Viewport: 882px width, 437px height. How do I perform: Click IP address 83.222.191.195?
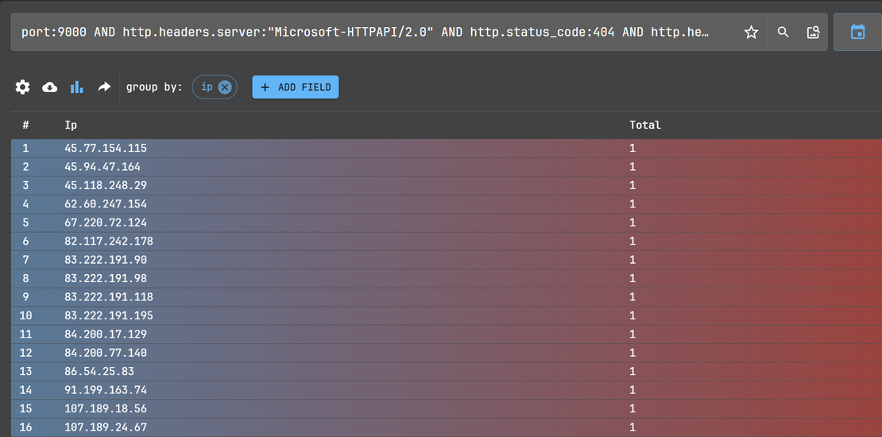pos(109,315)
